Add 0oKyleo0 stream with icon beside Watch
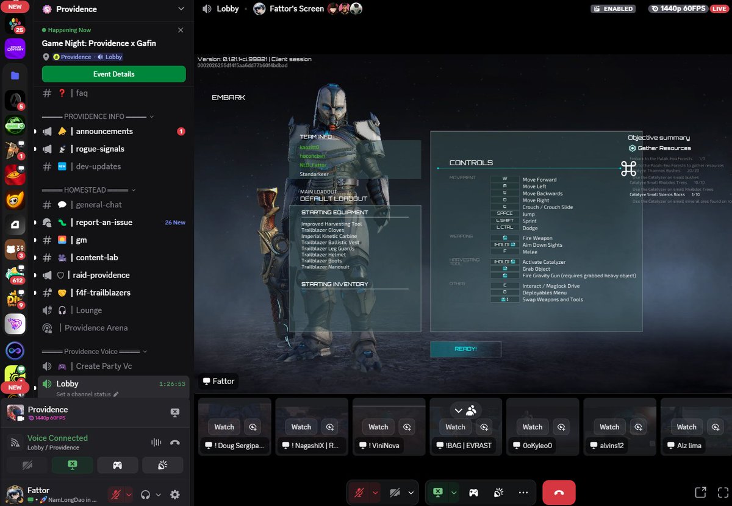 pyautogui.click(x=561, y=427)
